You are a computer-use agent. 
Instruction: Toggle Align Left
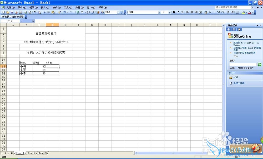188,12
